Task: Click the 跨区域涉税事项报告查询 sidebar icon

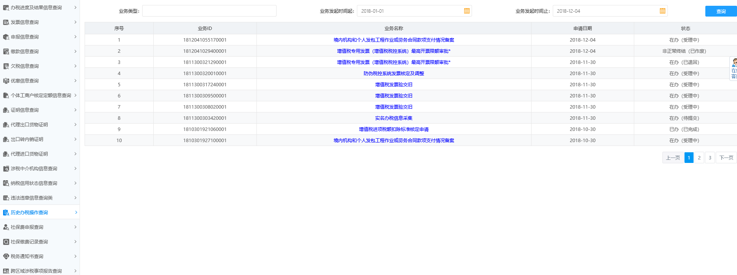Action: (x=6, y=271)
